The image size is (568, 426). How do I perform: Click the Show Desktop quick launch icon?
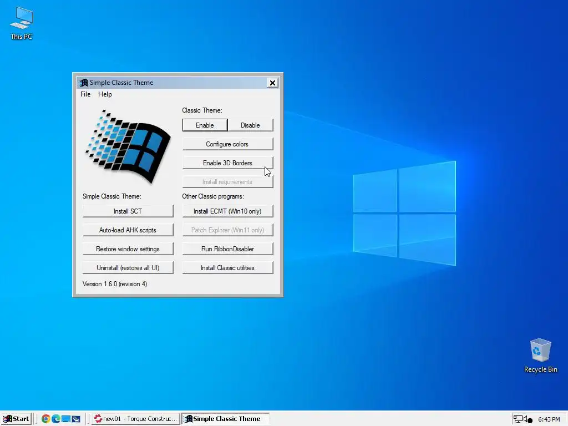66,419
